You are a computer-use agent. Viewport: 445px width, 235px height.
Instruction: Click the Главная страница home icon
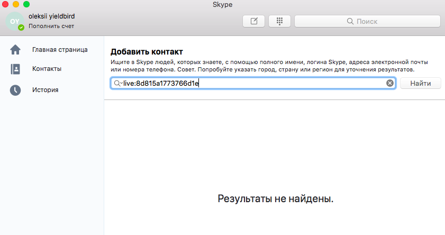(15, 50)
